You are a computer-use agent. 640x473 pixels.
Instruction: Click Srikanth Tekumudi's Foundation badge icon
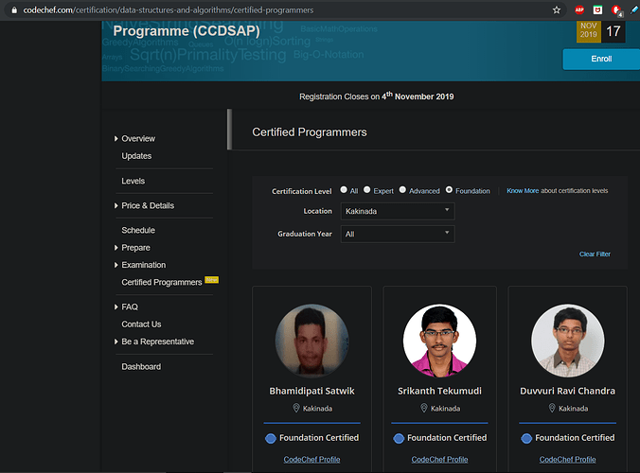pyautogui.click(x=399, y=438)
